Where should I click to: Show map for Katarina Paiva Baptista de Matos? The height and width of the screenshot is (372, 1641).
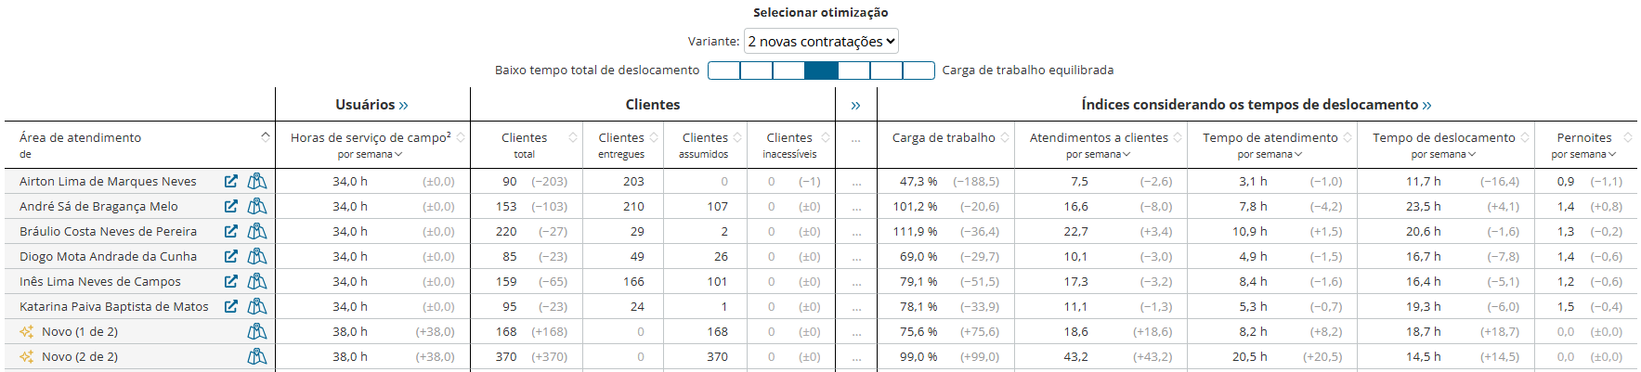257,307
